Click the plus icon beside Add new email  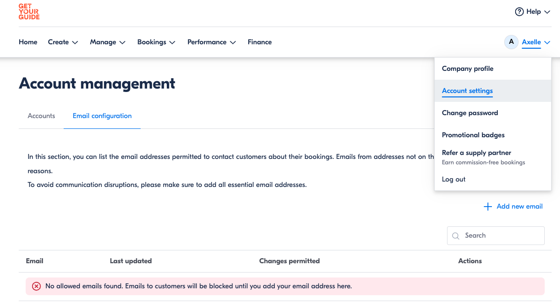(487, 207)
